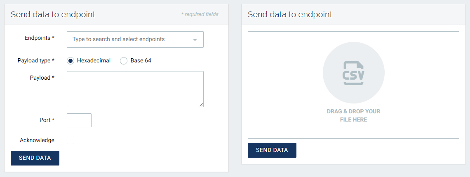Viewport: 470px width, 177px height.
Task: Click the 'Drag & drop your file here' text
Action: coord(353,115)
